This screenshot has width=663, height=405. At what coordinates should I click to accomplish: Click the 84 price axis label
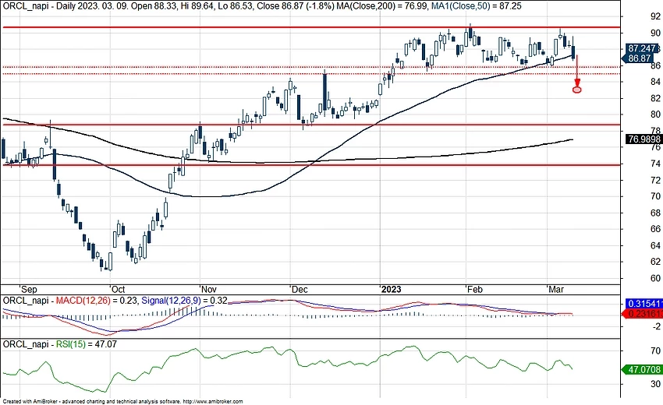(655, 82)
